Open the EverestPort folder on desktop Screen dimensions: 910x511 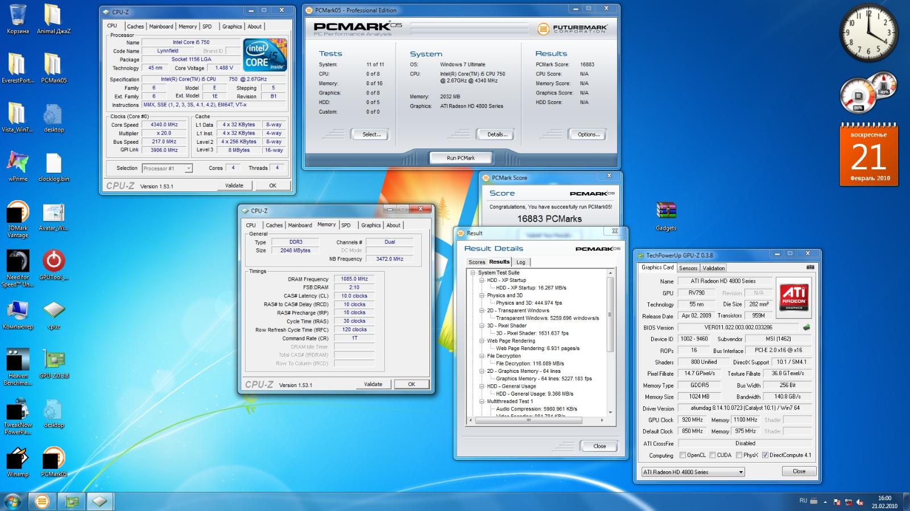click(18, 68)
